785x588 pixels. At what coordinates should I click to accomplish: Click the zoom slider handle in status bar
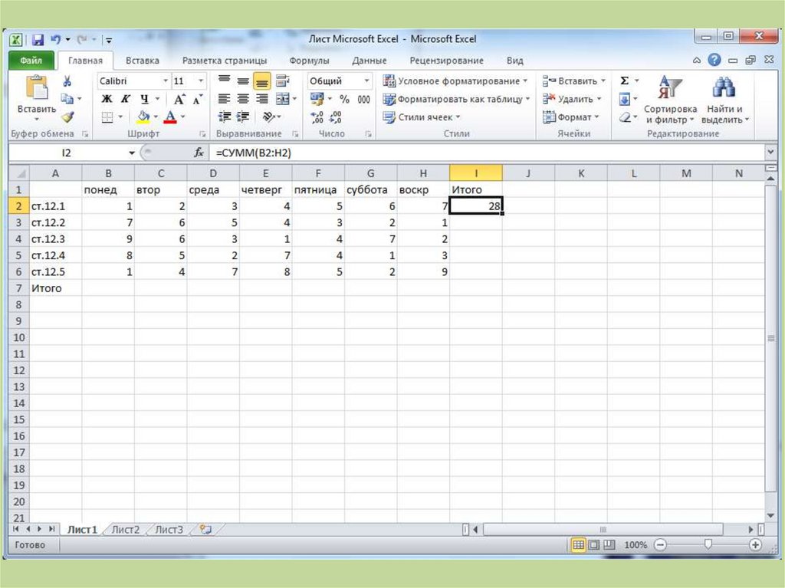(708, 544)
